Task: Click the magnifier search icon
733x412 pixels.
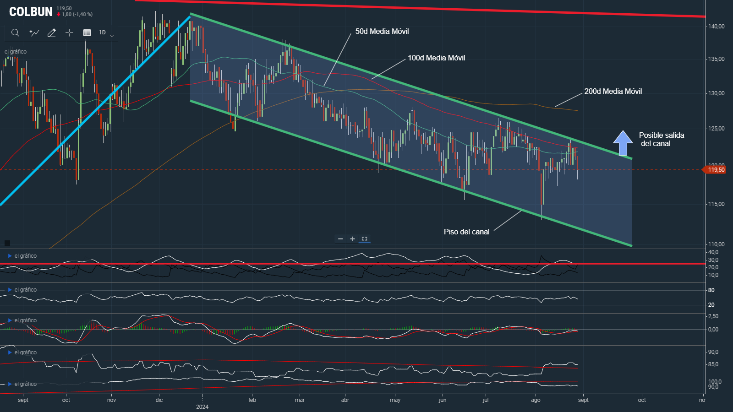Action: (15, 33)
